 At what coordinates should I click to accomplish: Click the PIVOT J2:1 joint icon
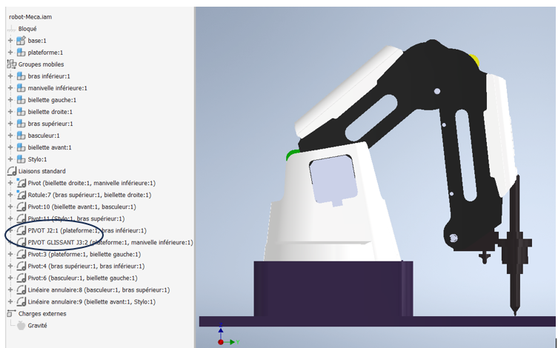click(x=21, y=230)
